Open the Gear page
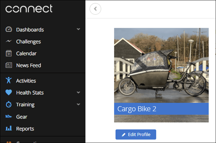This screenshot has height=143, width=216. (22, 117)
